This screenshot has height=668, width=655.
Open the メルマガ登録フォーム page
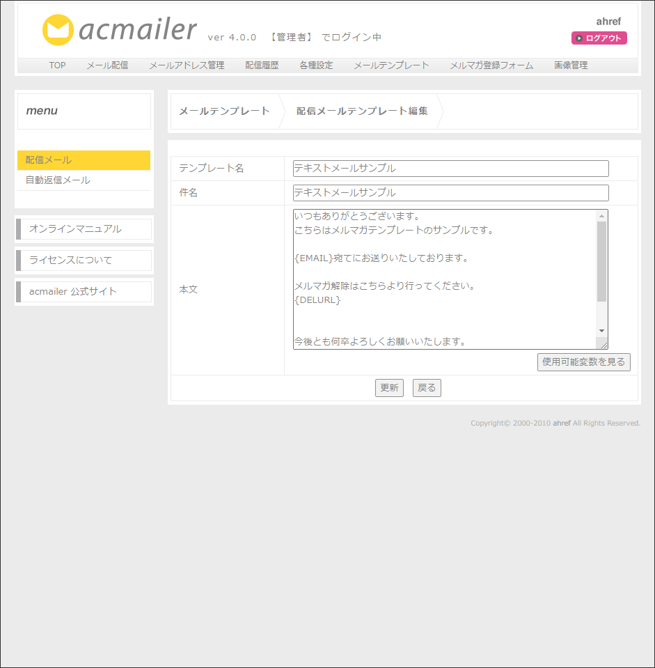point(491,65)
